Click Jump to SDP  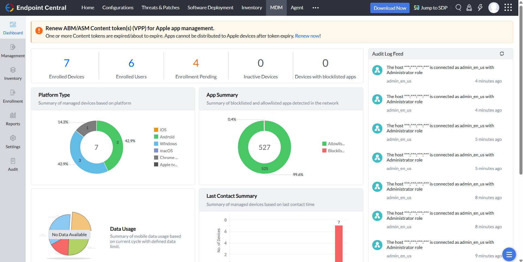coord(431,8)
